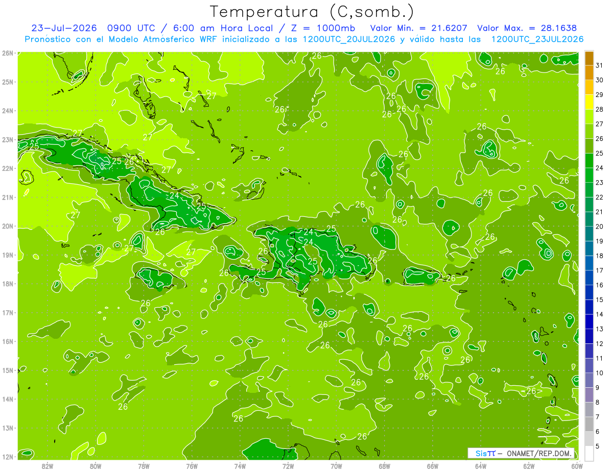Click the "0900 UTC" time text
Image resolution: width=613 pixels, height=473 pixels.
(132, 28)
